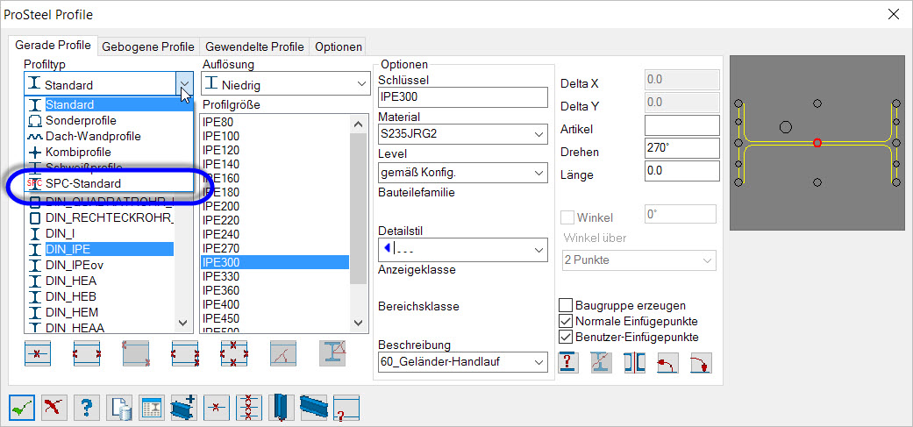The width and height of the screenshot is (913, 427).
Task: Click the three stacked red X's icon
Action: tap(248, 408)
